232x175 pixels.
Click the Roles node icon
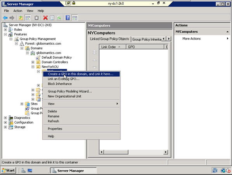pos(10,30)
